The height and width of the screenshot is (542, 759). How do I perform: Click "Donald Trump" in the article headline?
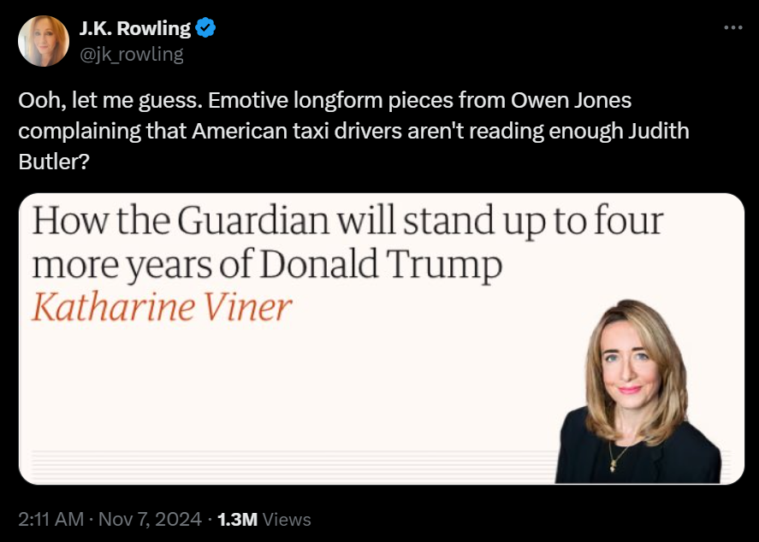coord(381,266)
